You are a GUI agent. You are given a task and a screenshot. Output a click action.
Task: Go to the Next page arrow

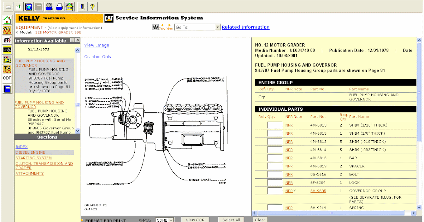[170, 27]
